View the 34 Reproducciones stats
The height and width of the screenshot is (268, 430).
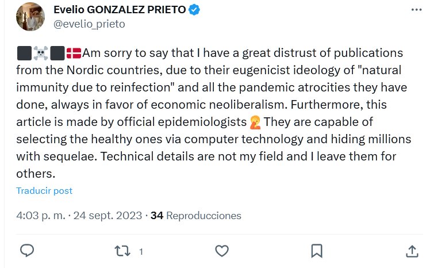pyautogui.click(x=195, y=216)
